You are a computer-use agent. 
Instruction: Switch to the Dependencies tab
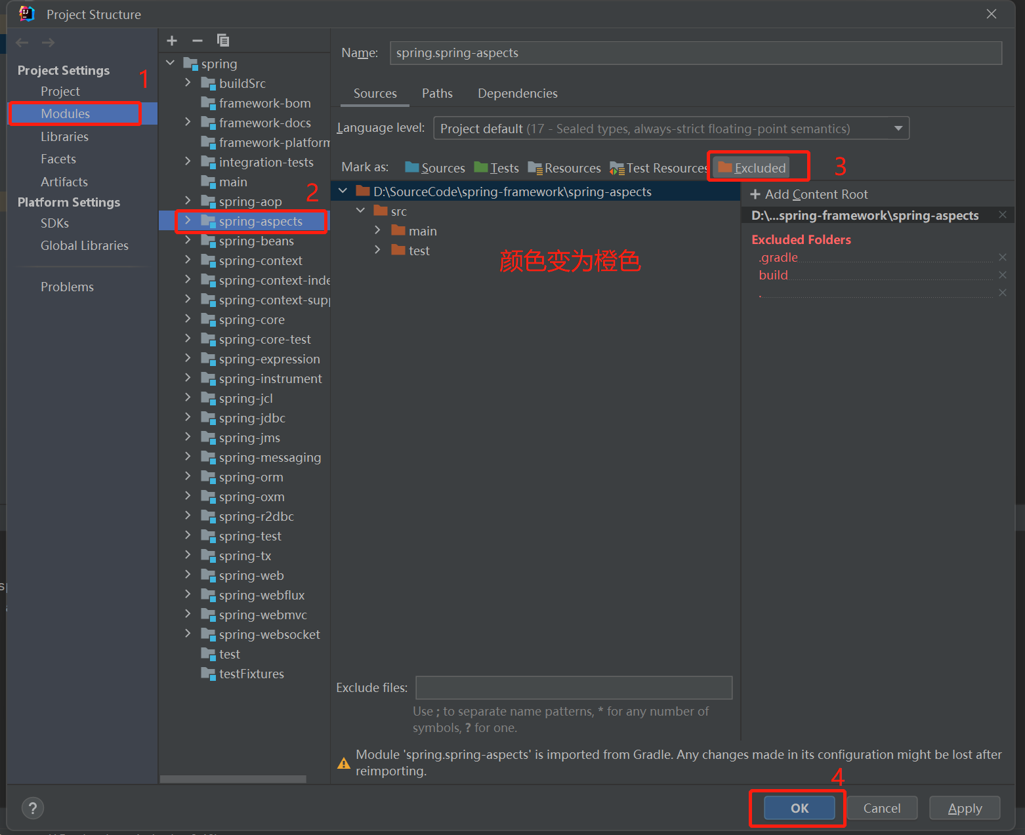pyautogui.click(x=518, y=93)
